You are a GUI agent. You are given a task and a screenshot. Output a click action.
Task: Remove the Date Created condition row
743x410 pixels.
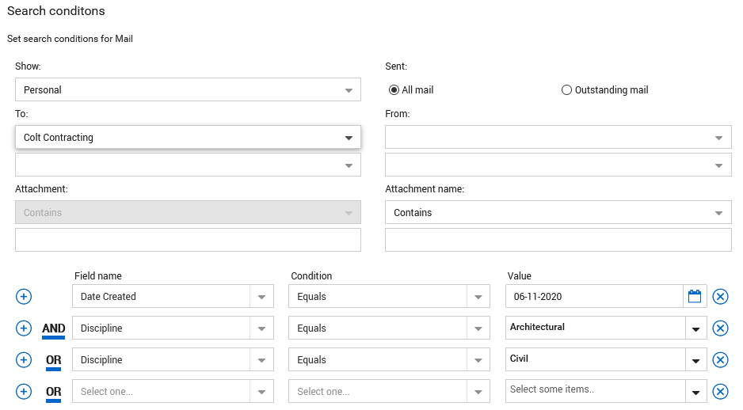coord(720,297)
